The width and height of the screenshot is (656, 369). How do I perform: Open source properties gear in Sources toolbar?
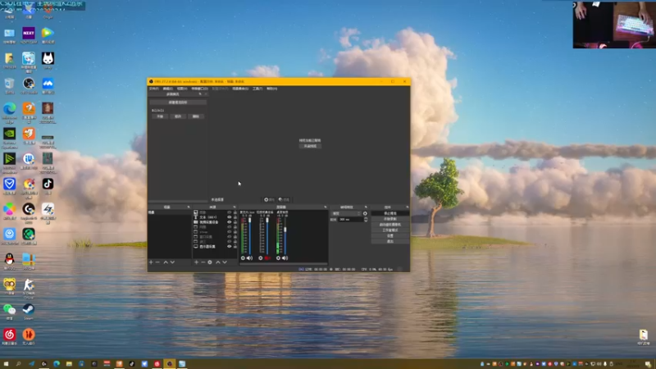coord(210,262)
